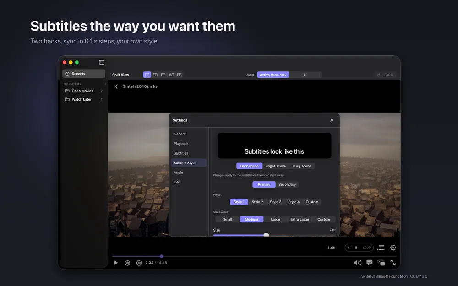Open Recents in the sidebar
The width and height of the screenshot is (458, 286).
click(x=84, y=74)
